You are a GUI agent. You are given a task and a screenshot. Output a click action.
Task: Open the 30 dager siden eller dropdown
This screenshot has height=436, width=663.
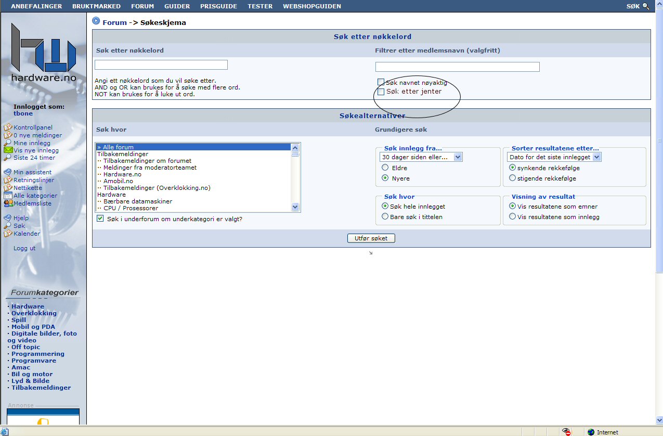pyautogui.click(x=421, y=157)
